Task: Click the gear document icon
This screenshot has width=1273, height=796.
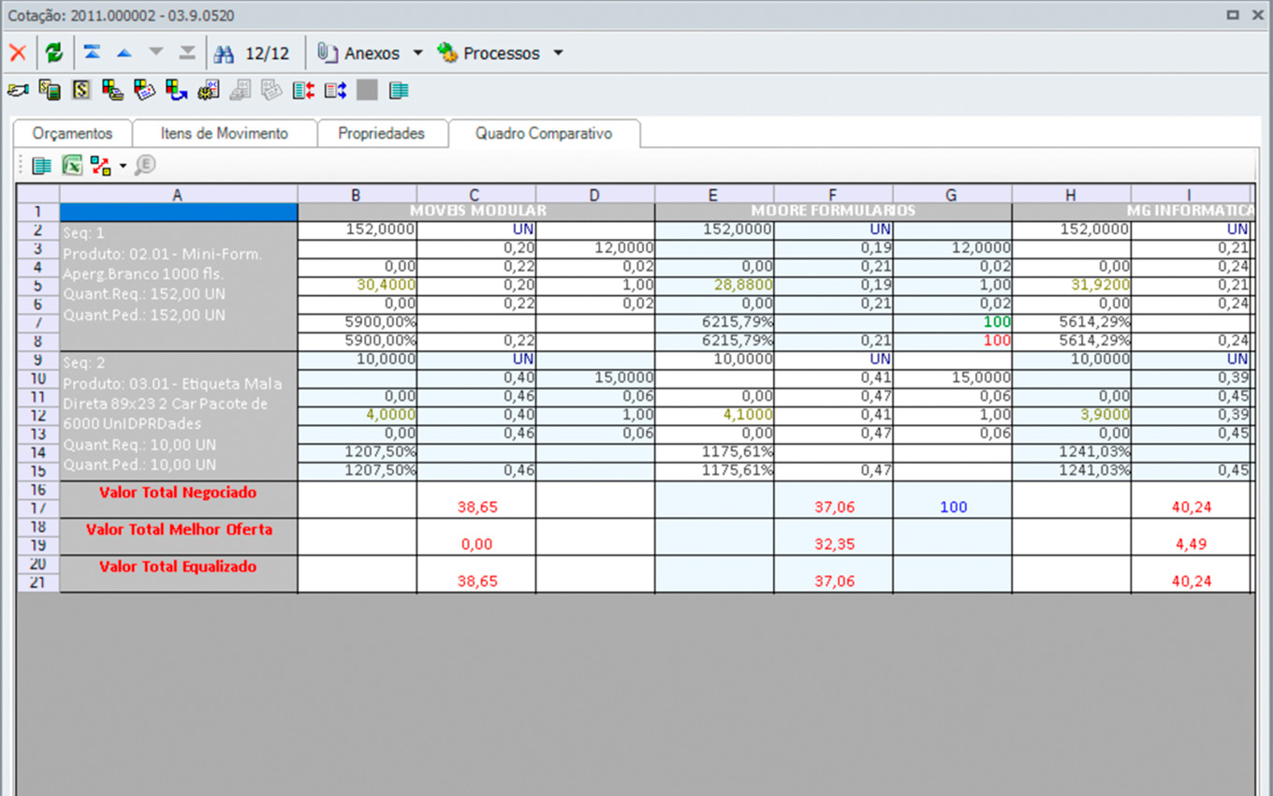Action: point(208,91)
